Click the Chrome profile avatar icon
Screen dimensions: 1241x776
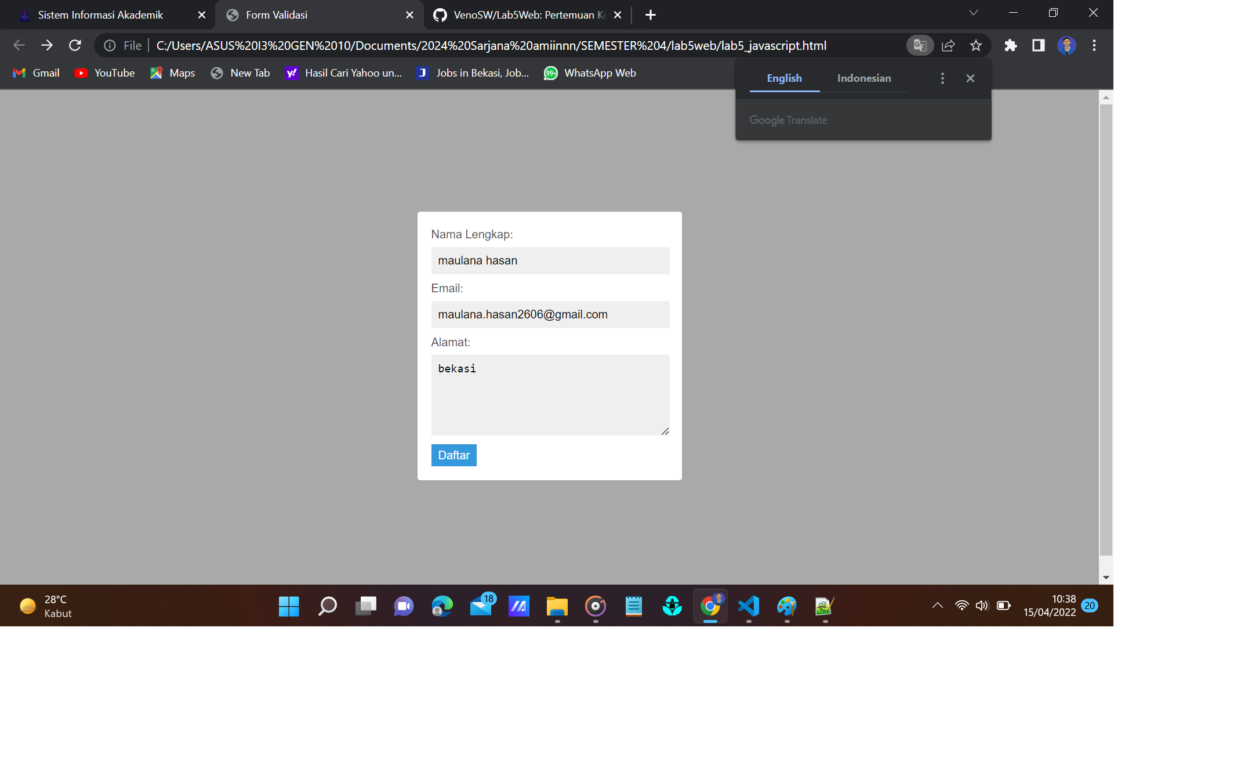1066,45
